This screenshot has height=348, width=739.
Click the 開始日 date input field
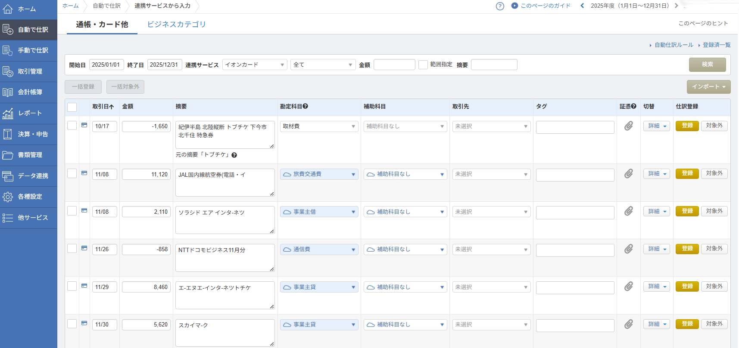coord(106,65)
